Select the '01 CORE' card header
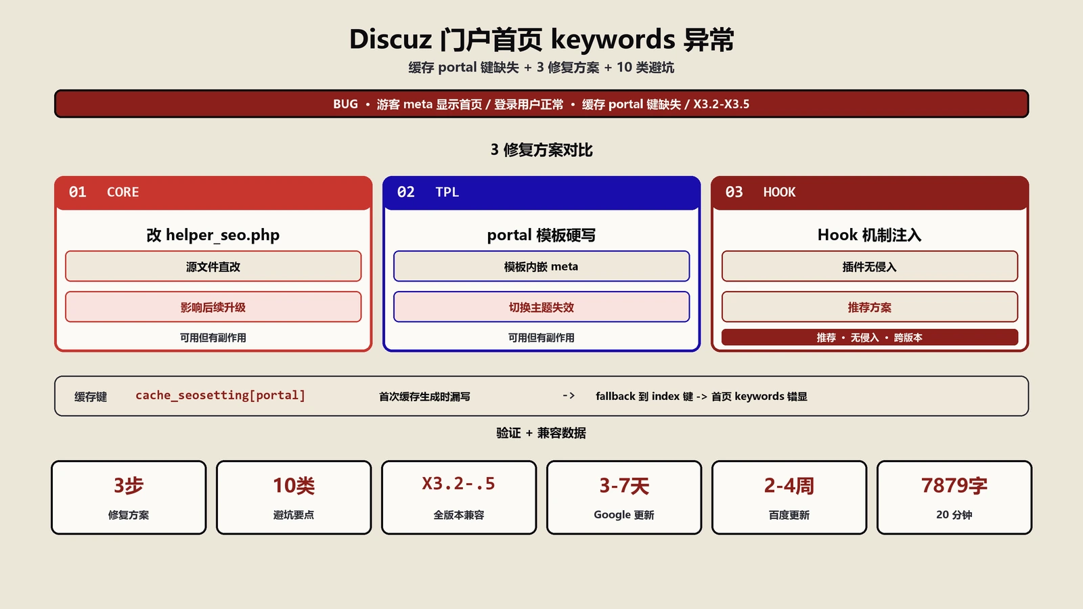The height and width of the screenshot is (609, 1083). [x=213, y=192]
